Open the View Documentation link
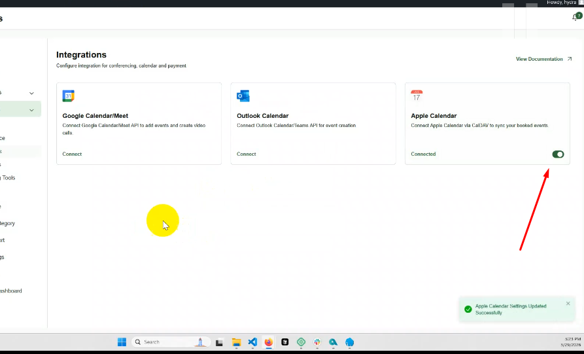 pyautogui.click(x=539, y=59)
